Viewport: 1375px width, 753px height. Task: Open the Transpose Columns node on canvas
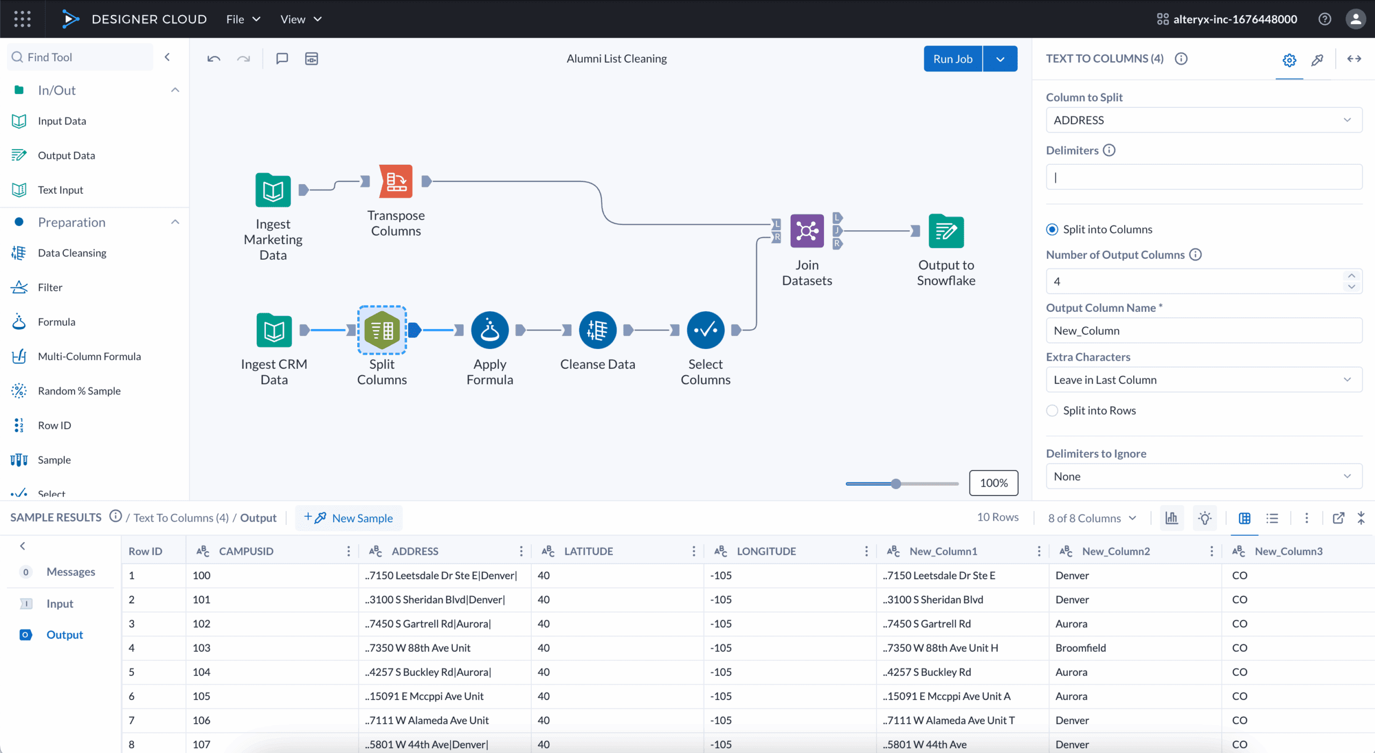click(x=396, y=181)
